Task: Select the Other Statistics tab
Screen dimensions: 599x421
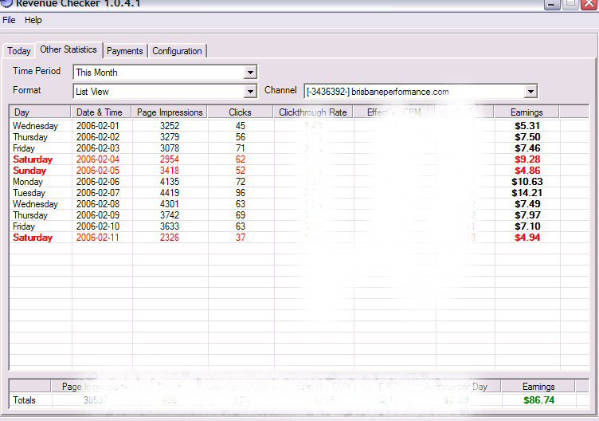Action: click(69, 50)
